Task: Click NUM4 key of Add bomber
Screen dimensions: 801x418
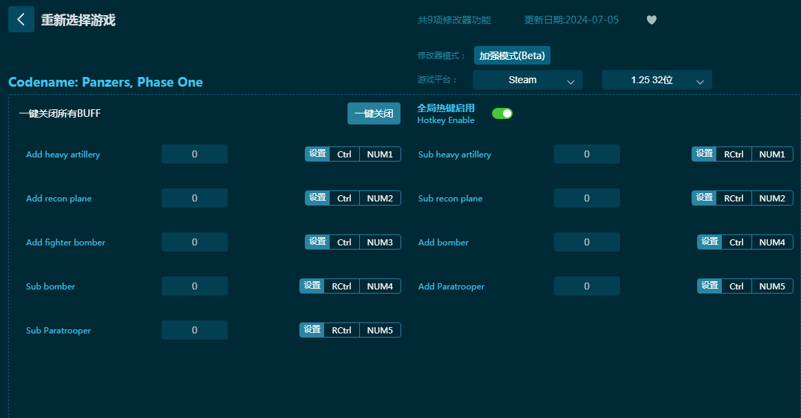Action: pyautogui.click(x=772, y=242)
